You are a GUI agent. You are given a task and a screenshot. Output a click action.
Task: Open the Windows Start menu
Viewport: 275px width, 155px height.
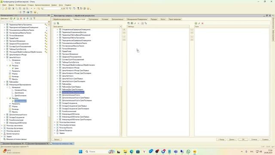coord(81,152)
